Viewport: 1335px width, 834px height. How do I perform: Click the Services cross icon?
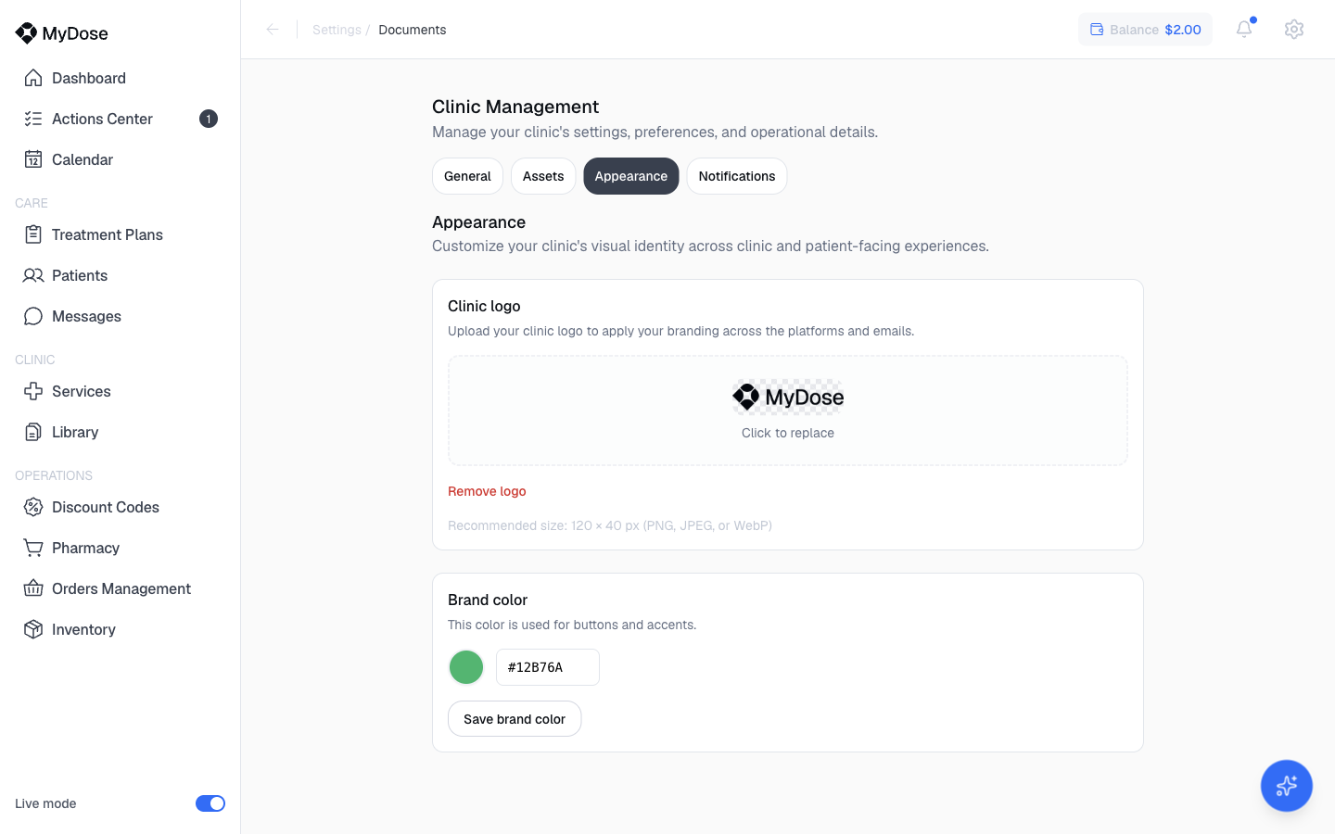click(x=33, y=391)
